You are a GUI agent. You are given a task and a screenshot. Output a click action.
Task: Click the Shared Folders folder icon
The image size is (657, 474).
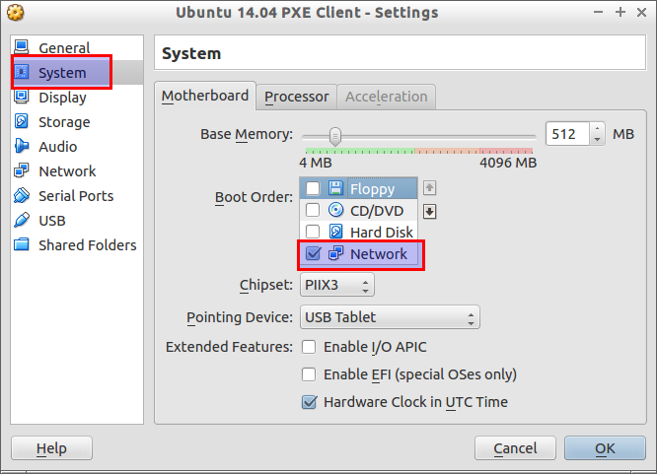[22, 244]
